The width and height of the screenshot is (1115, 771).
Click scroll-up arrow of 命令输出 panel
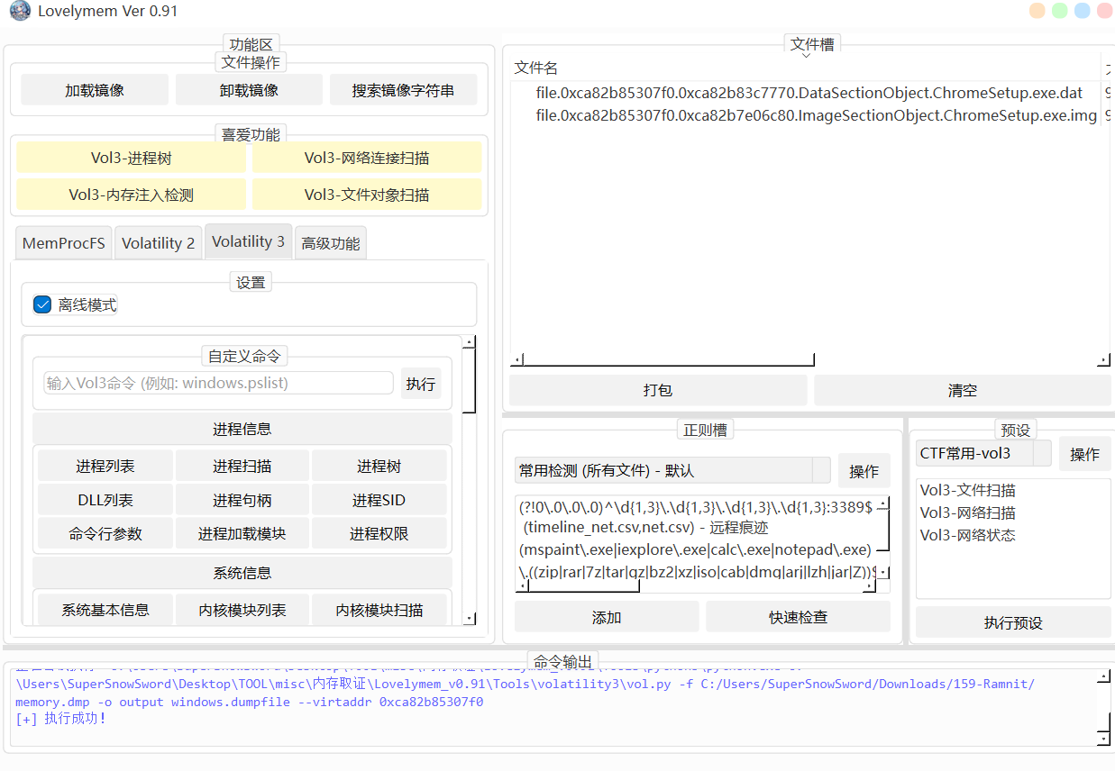click(1104, 676)
